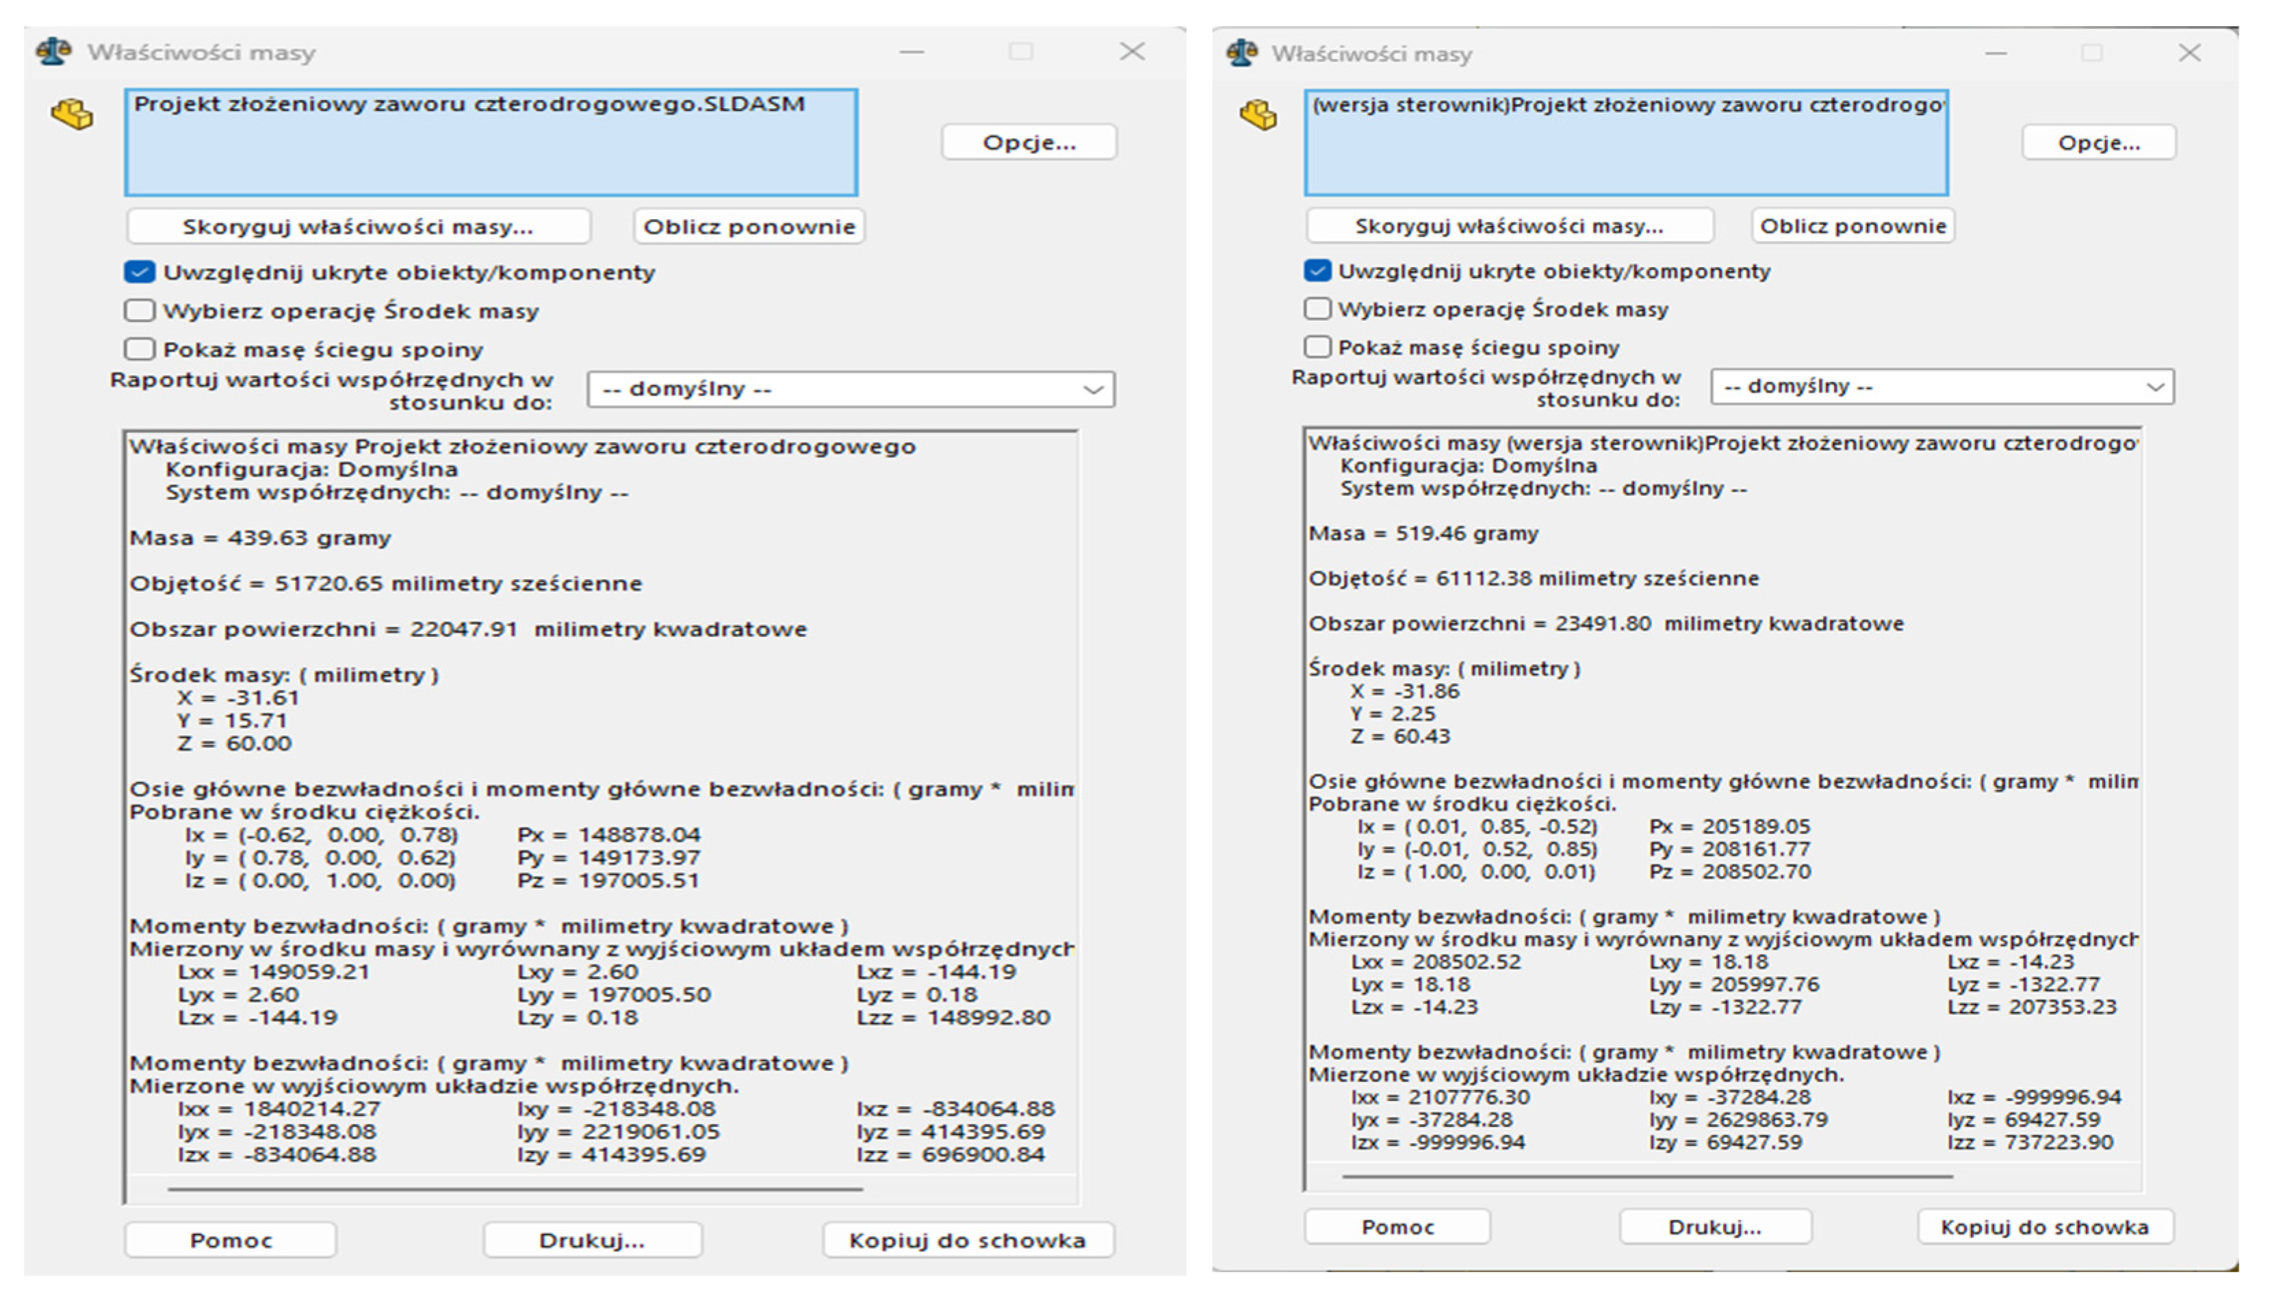Click left Skoryguj właściwości masy button
Screen dimensions: 2270x1303
coord(358,227)
